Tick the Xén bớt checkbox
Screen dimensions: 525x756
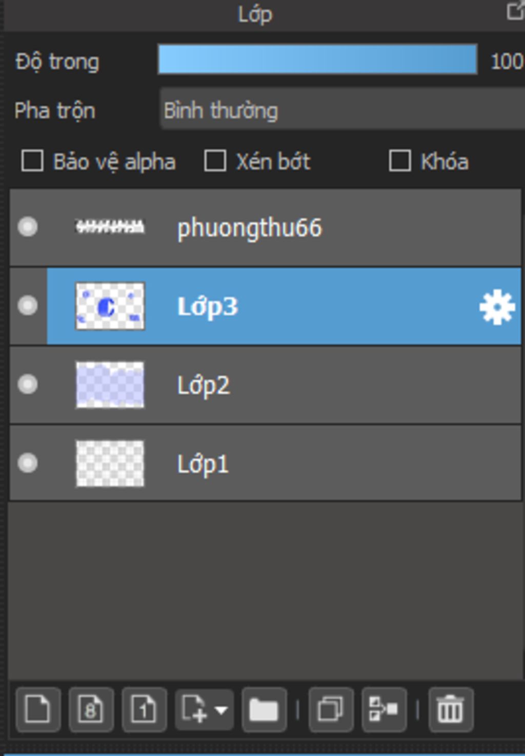(x=215, y=161)
